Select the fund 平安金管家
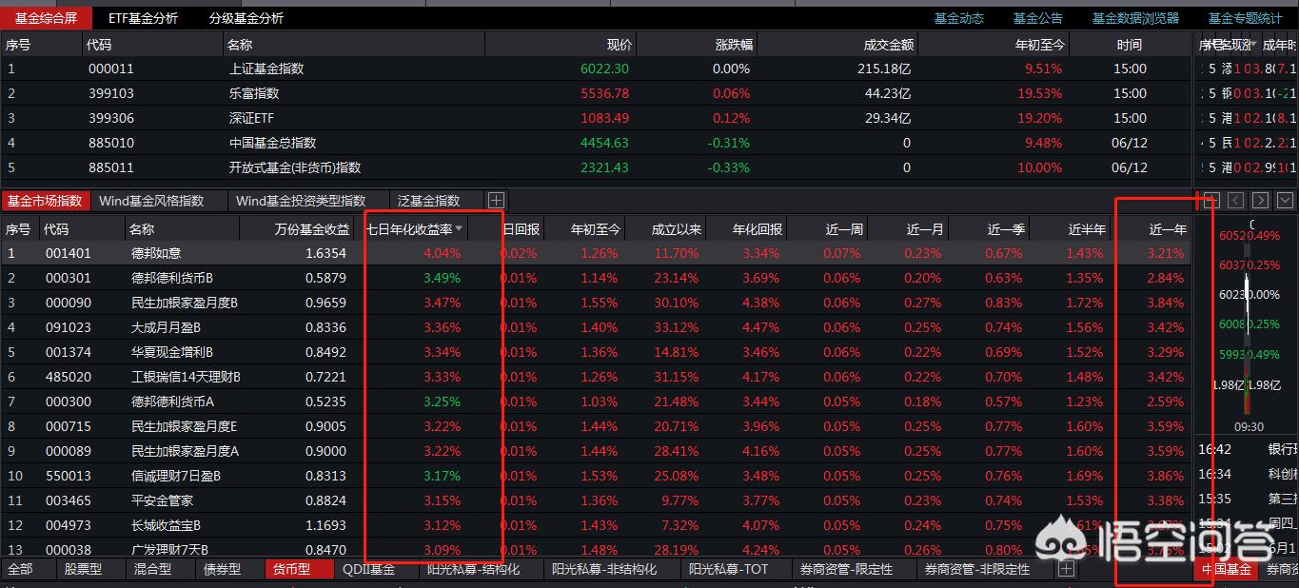The height and width of the screenshot is (588, 1299). pos(163,500)
